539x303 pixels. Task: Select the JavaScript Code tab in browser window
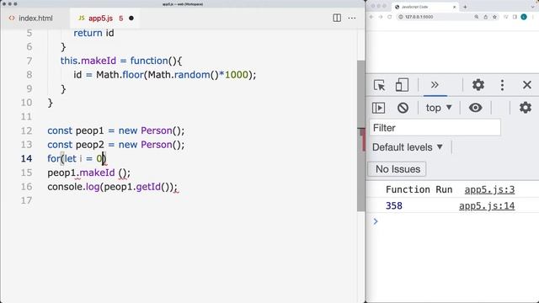tap(424, 7)
